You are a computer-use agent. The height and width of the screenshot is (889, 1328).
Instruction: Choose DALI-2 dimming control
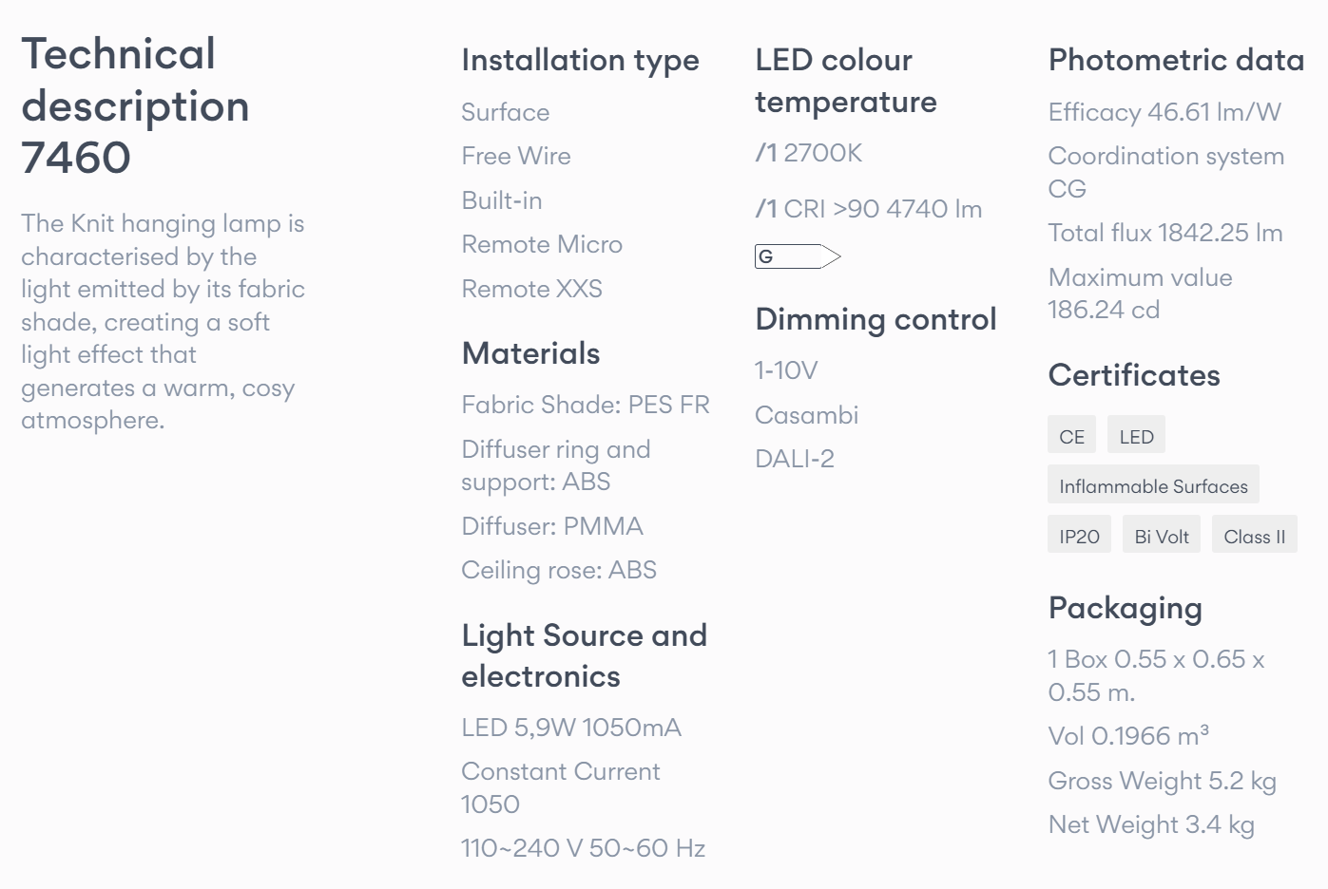pos(795,459)
